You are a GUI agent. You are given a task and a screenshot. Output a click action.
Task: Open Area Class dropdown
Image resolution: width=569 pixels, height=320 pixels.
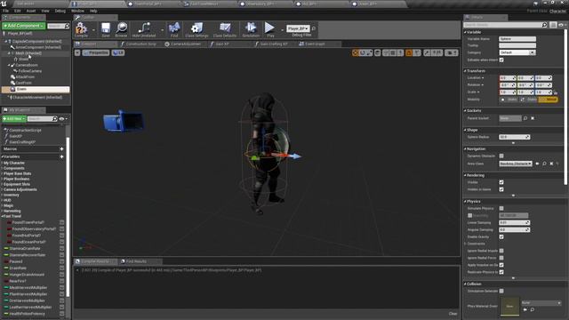[516, 164]
